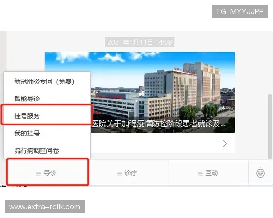This screenshot has width=273, height=218.
Task: Open the 导诊 bottom menu
Action: coord(47,173)
